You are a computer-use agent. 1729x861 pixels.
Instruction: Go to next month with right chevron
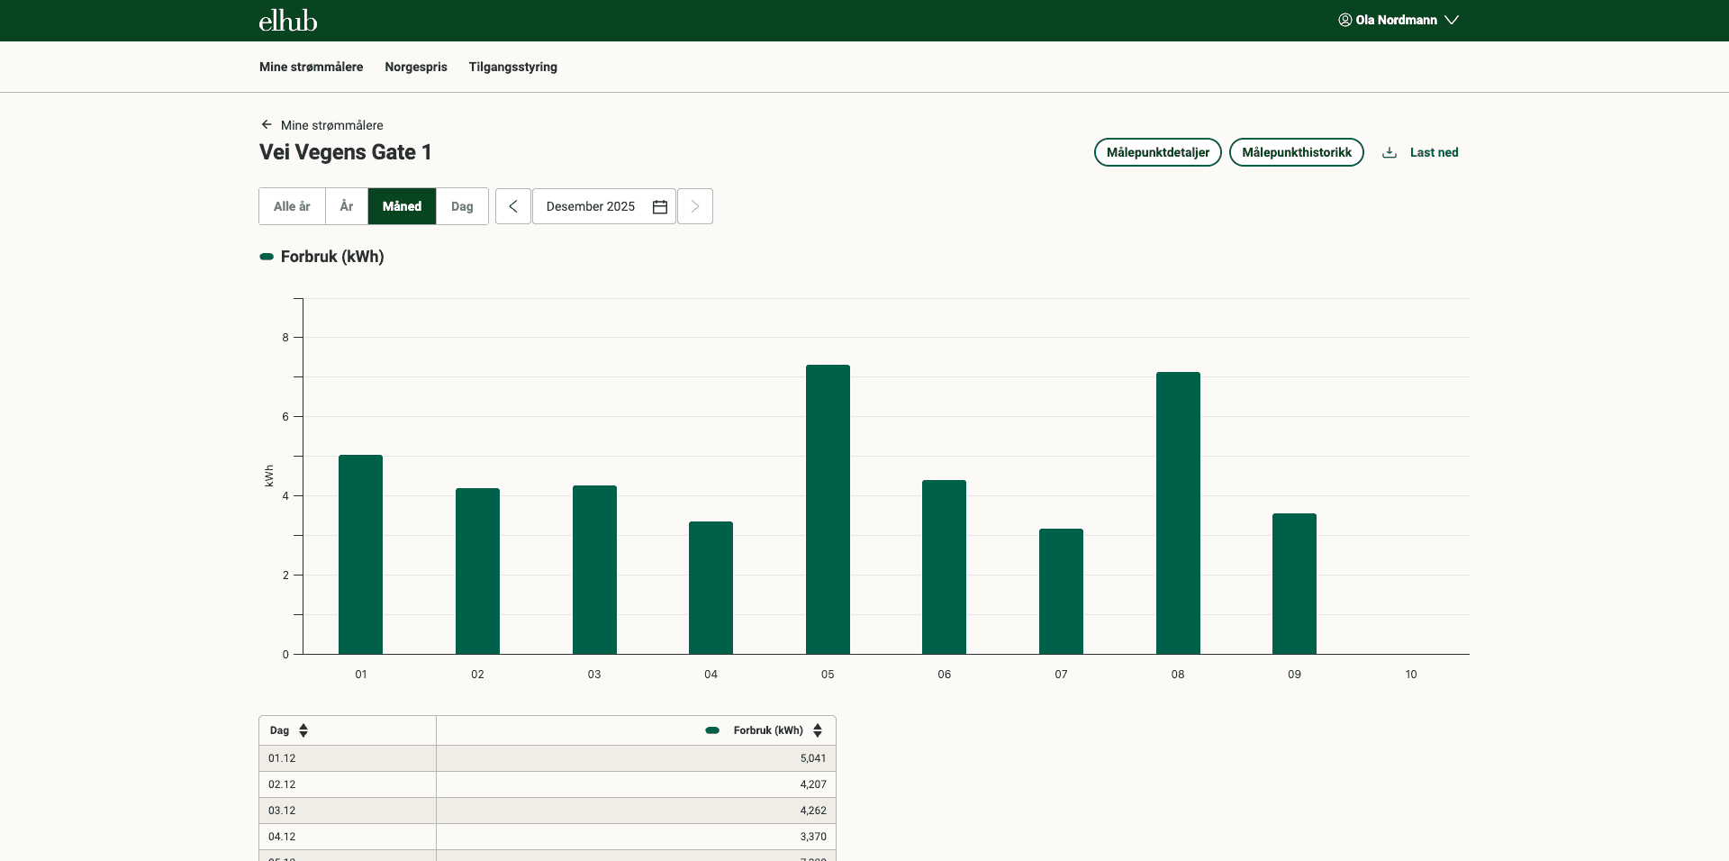[x=694, y=206]
